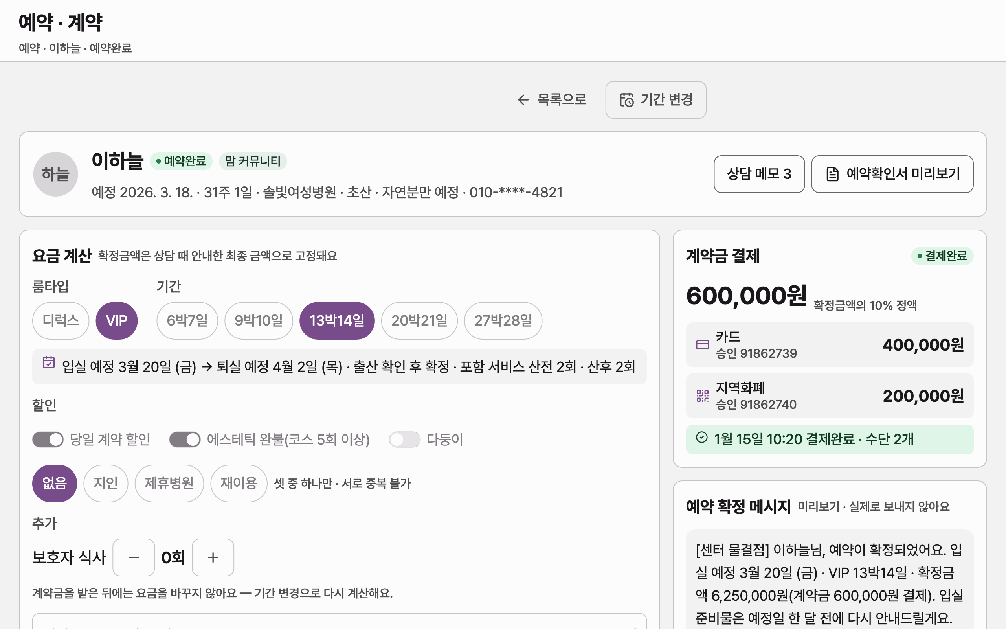The width and height of the screenshot is (1006, 629).
Task: Decrease 보호자 식사 count with minus
Action: [134, 557]
